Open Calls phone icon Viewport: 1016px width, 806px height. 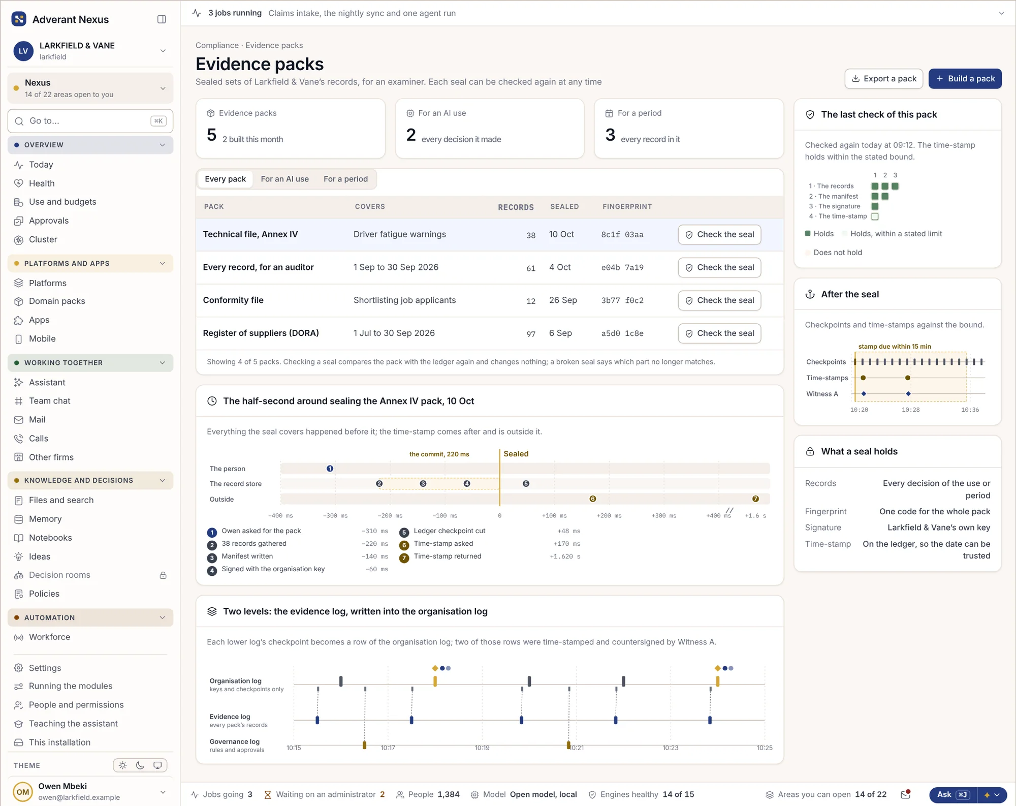point(19,439)
